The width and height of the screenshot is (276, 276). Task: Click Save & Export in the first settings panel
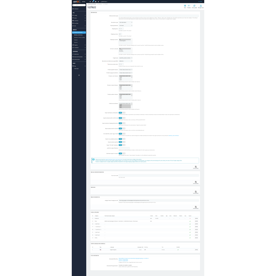196,167
